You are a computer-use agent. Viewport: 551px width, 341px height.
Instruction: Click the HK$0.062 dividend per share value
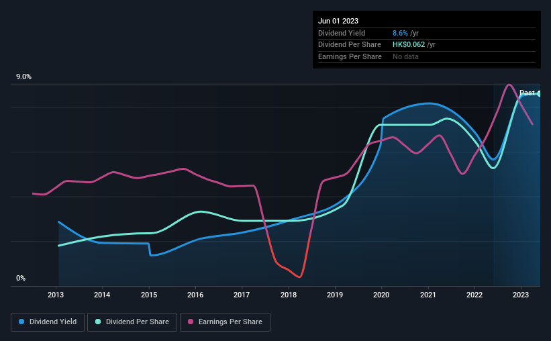pos(409,45)
